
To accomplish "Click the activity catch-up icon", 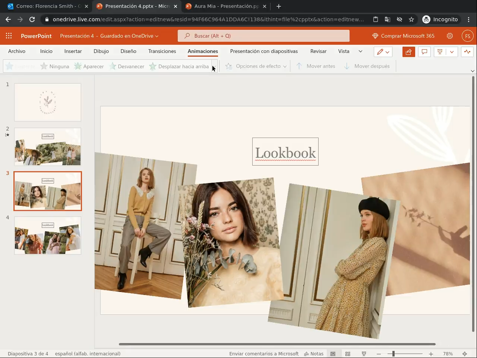I will 467,52.
